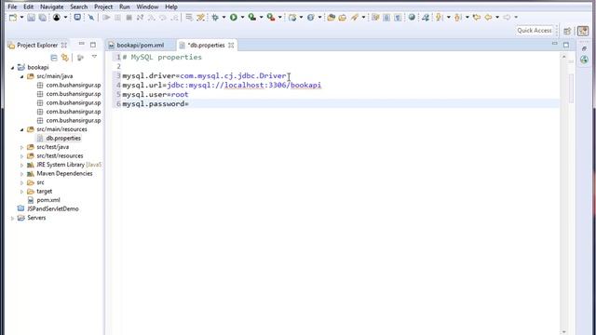This screenshot has width=596, height=335.
Task: Click the Debug bug icon
Action: tap(215, 18)
